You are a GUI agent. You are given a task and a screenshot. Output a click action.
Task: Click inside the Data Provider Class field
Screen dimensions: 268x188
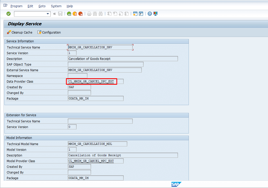[92, 81]
